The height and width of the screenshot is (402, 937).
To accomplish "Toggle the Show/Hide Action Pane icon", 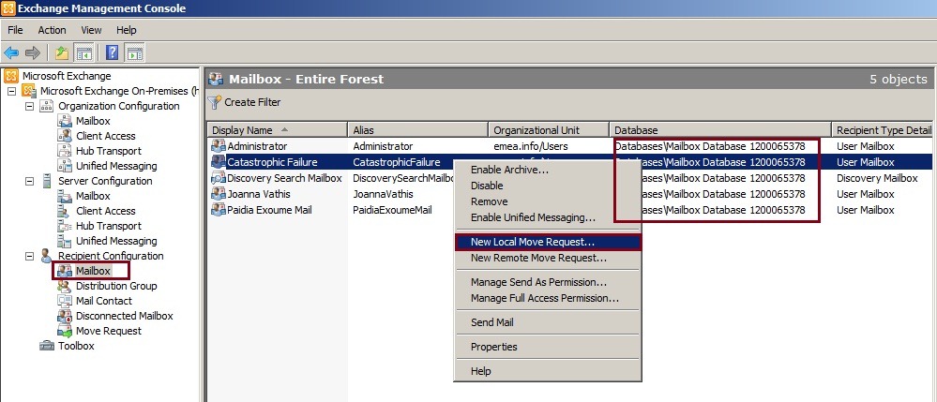I will point(135,52).
